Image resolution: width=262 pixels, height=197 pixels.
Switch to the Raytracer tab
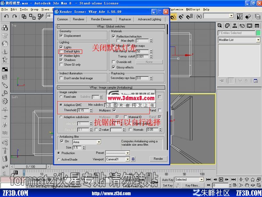(125, 19)
